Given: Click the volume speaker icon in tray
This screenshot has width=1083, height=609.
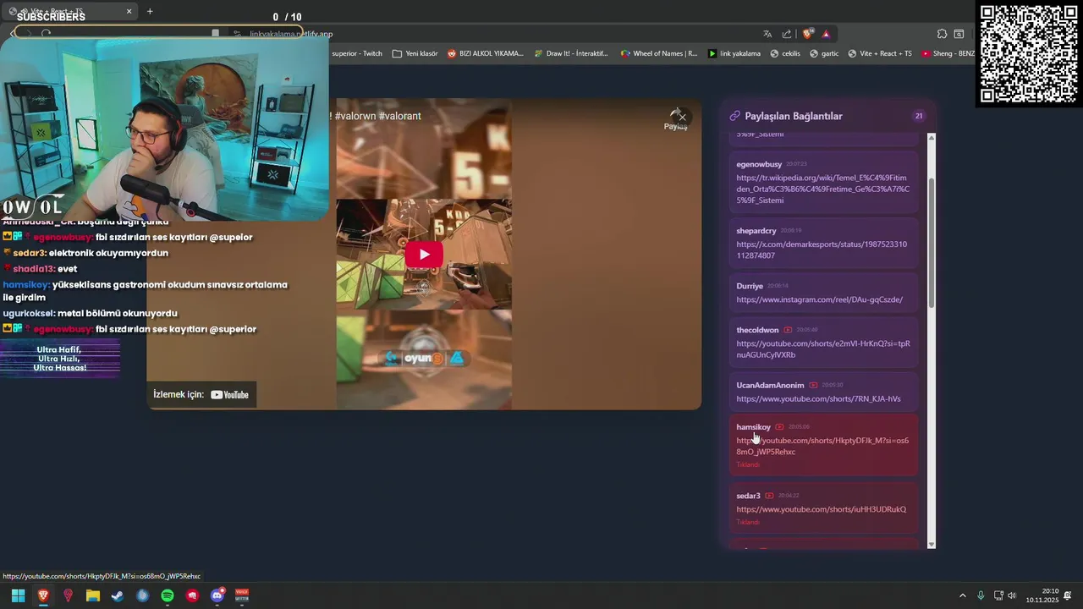Looking at the screenshot, I should [1012, 595].
